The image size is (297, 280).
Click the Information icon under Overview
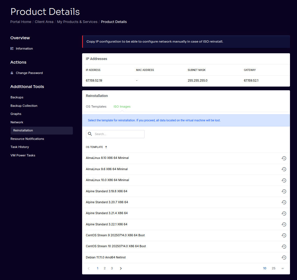coord(11,48)
